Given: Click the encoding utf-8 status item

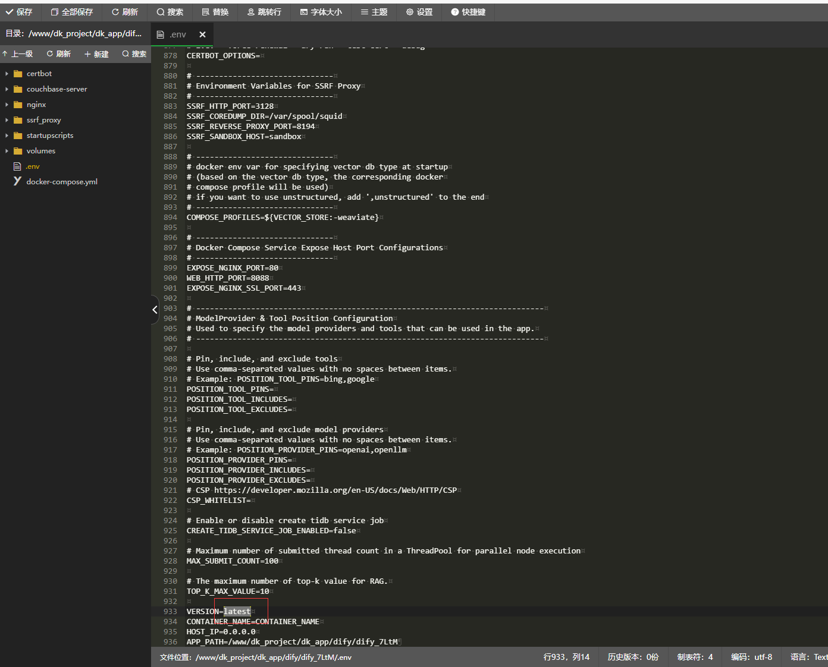Looking at the screenshot, I should [751, 657].
